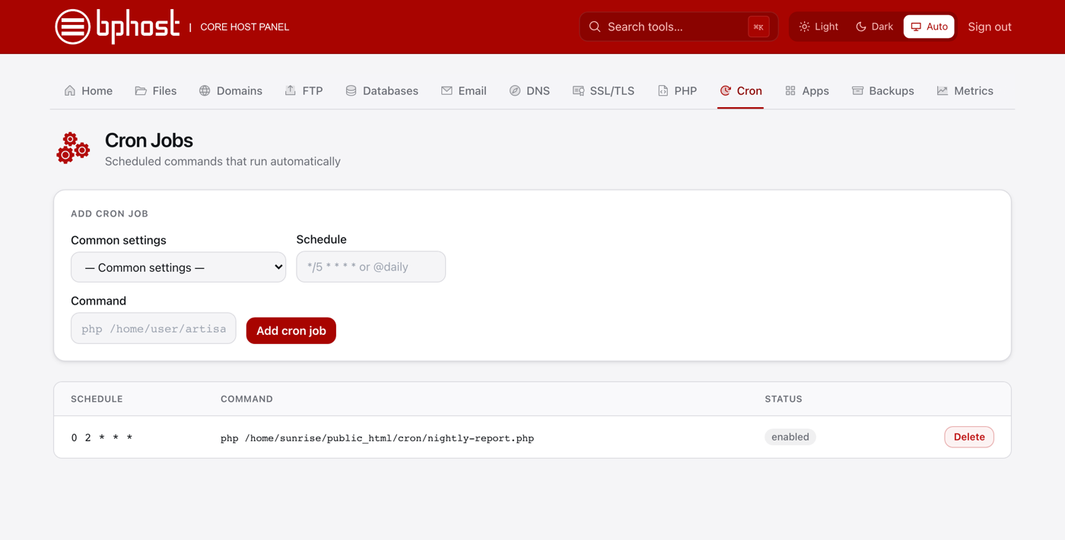This screenshot has width=1065, height=540.
Task: Click the Backups archive icon
Action: click(x=857, y=90)
